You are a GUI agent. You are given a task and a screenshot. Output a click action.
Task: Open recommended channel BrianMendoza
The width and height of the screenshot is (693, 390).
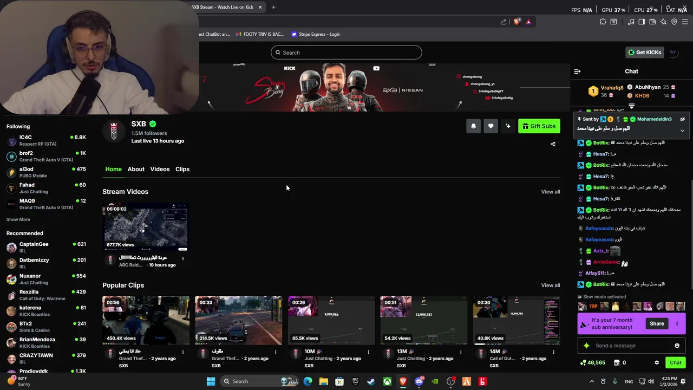click(46, 342)
